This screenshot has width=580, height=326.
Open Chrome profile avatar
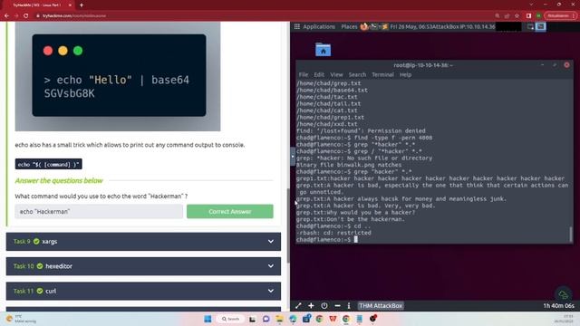[539, 16]
